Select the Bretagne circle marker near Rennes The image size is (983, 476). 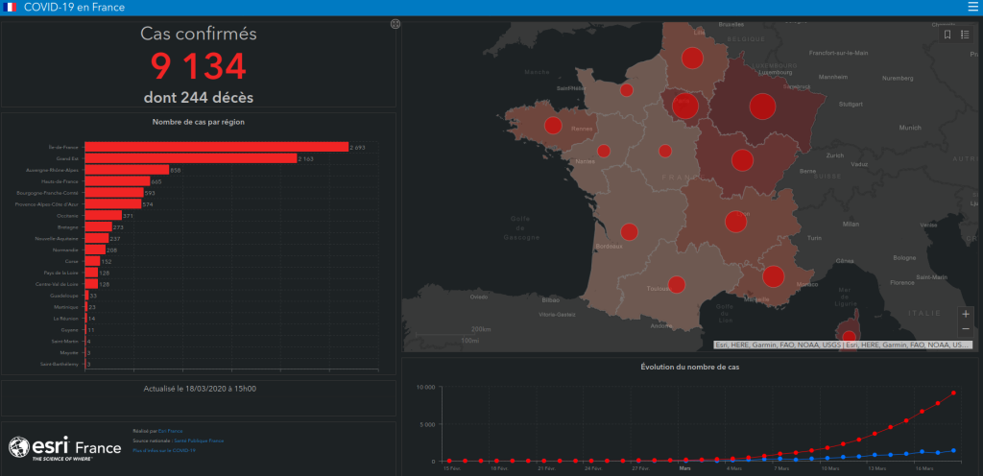553,125
